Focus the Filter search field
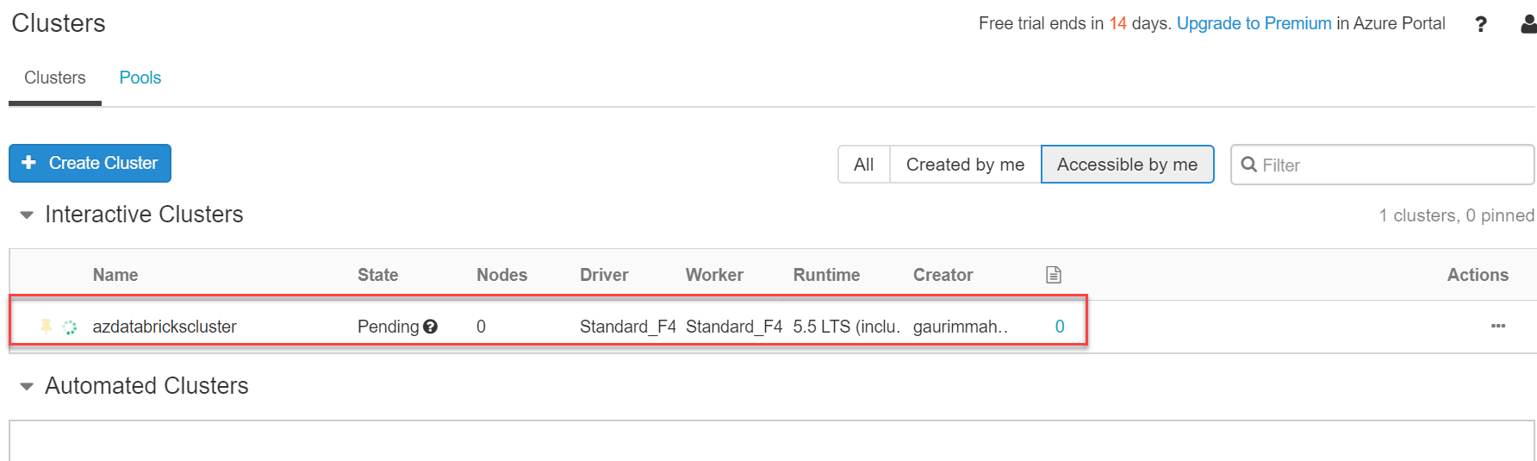 tap(1383, 164)
